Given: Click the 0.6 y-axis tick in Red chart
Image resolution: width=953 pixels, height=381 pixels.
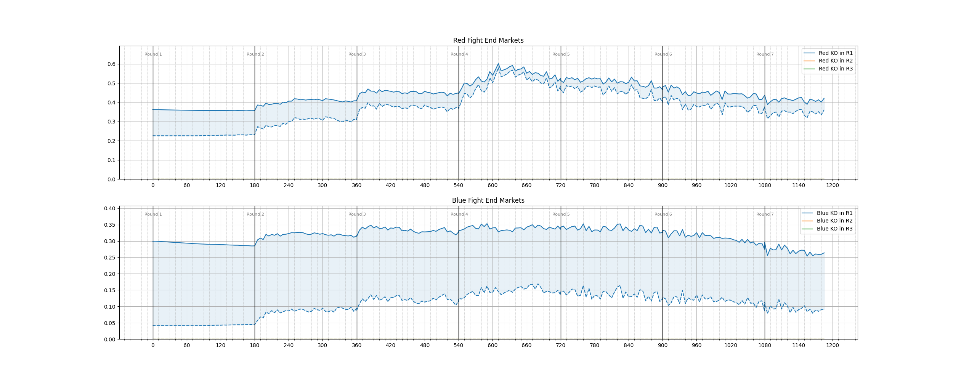Looking at the screenshot, I should [111, 64].
